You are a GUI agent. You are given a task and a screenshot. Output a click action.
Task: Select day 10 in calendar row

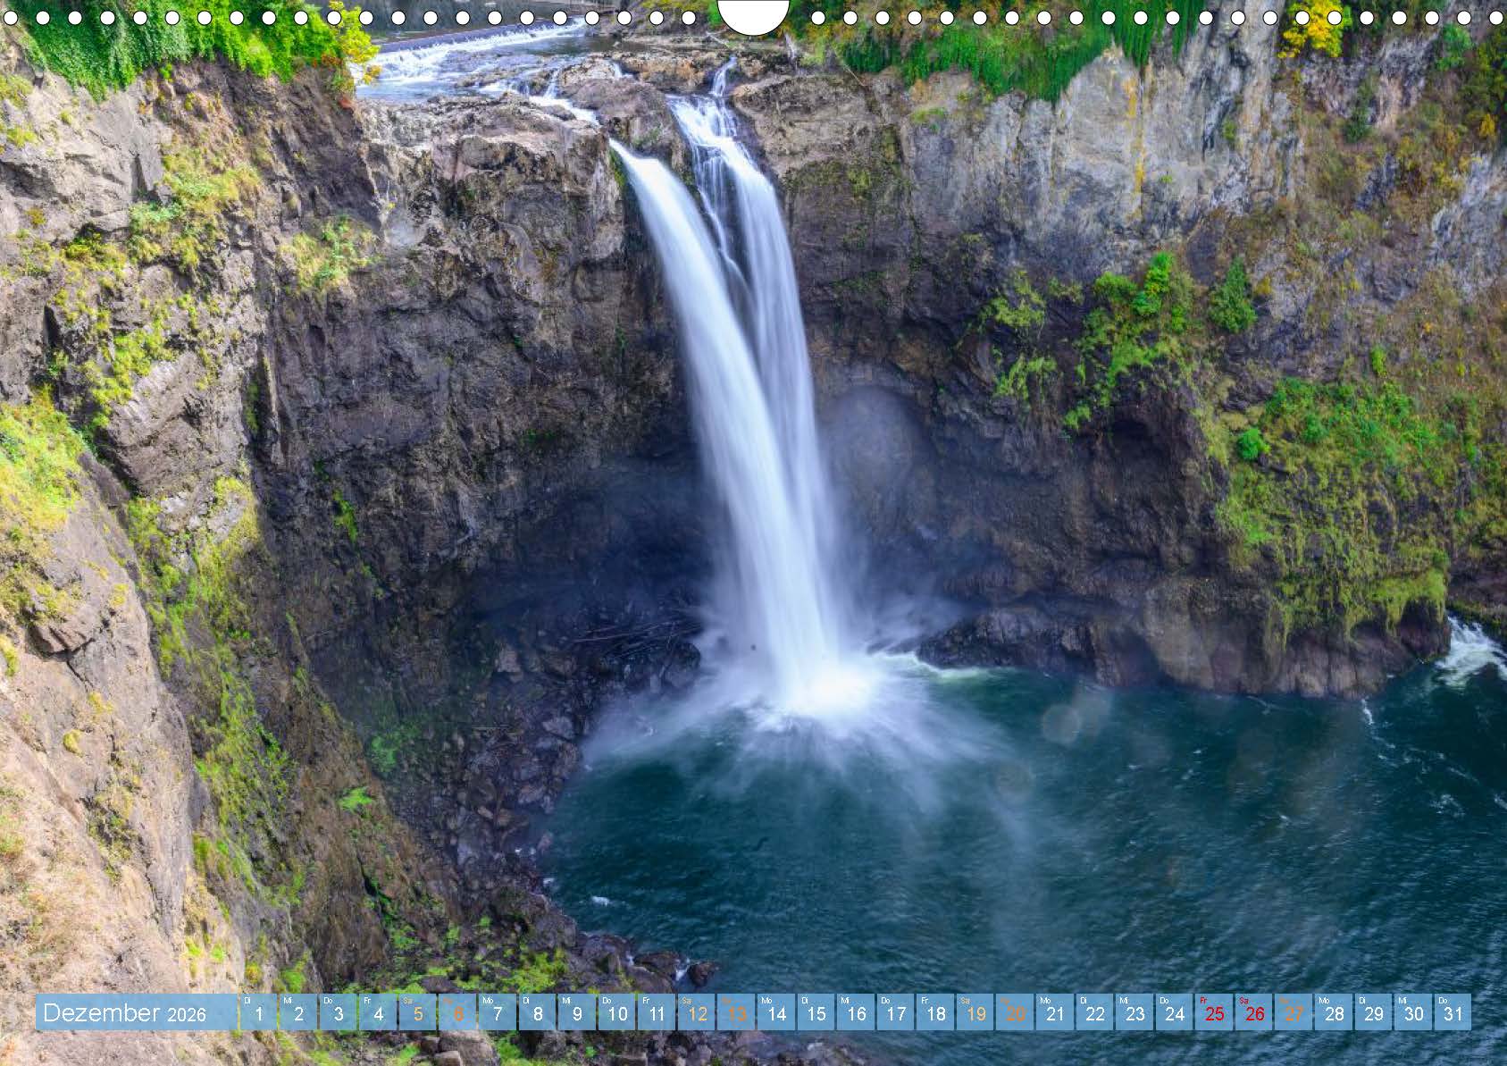[616, 1012]
